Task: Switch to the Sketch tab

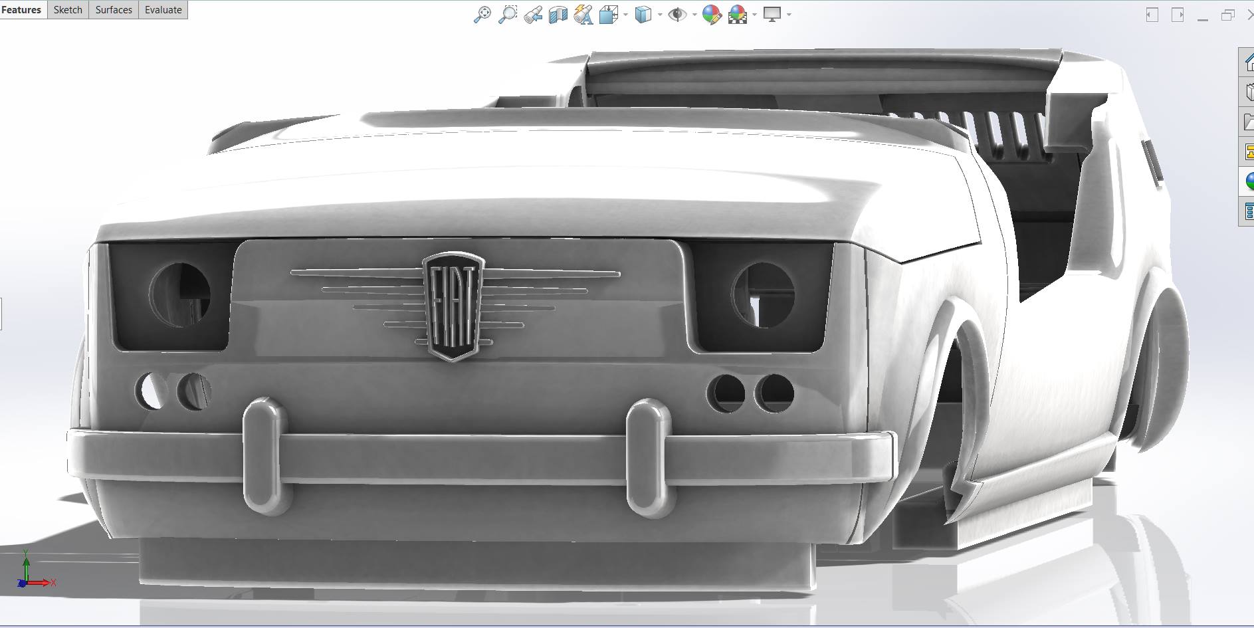Action: tap(68, 10)
